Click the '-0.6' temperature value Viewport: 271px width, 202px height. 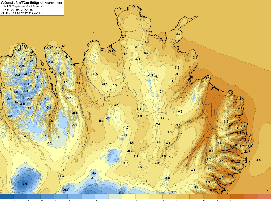coord(61,73)
